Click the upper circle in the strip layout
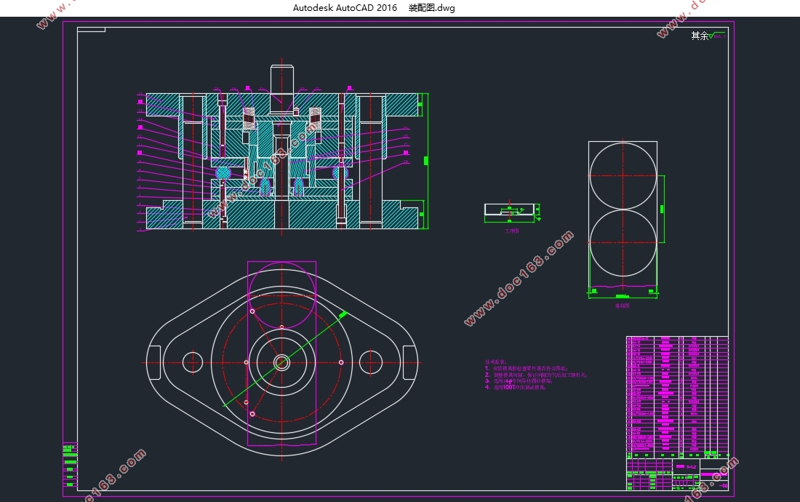 (623, 175)
